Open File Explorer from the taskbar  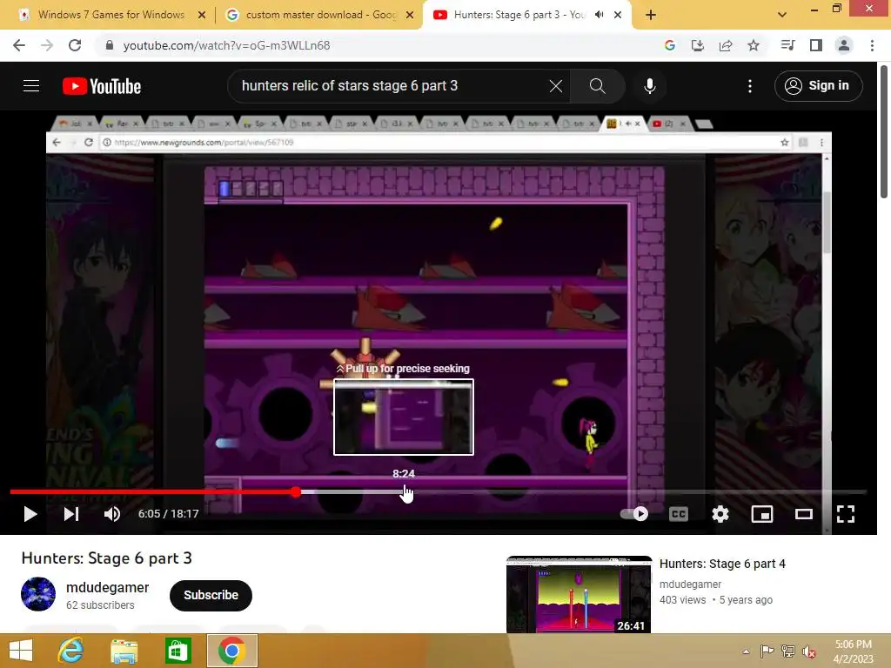click(x=124, y=651)
